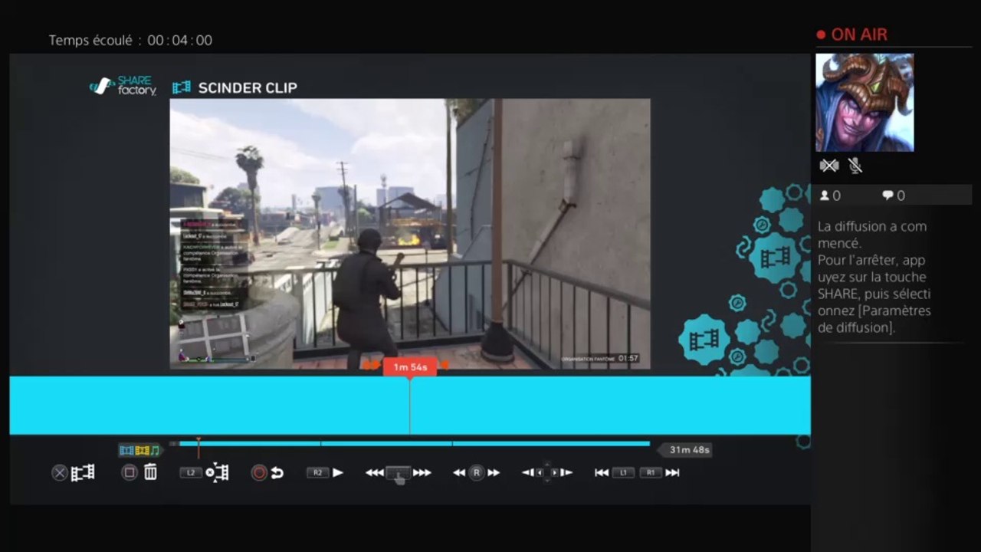Click the colored track-type icons badge
The width and height of the screenshot is (981, 552).
(x=139, y=450)
